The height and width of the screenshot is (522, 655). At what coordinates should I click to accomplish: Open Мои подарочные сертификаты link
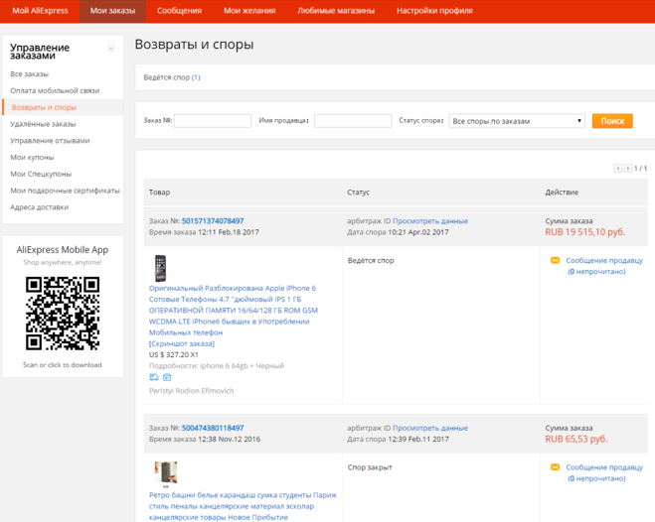(65, 191)
